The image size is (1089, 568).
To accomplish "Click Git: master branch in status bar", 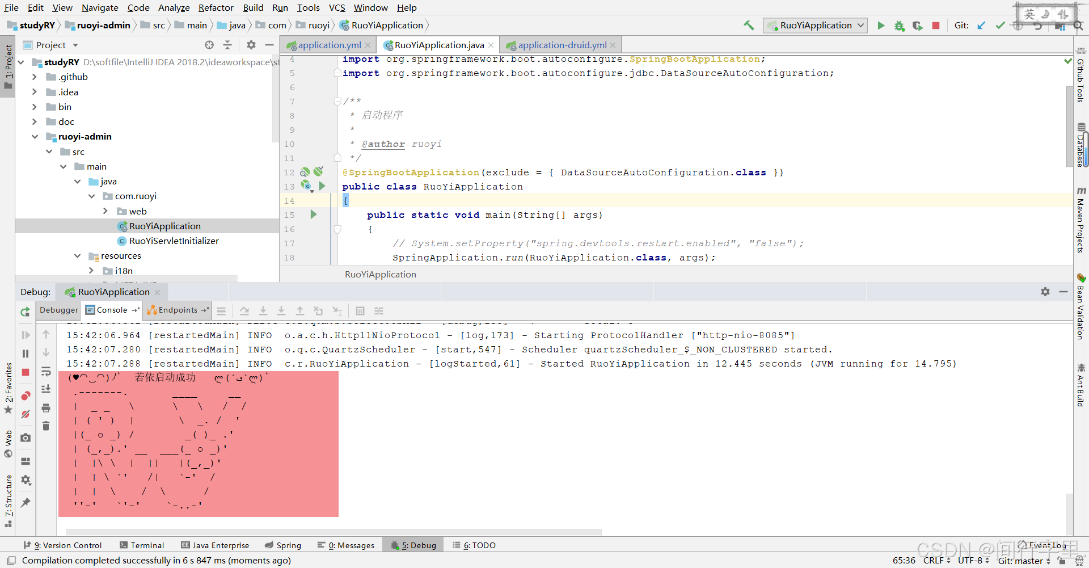I will tap(1024, 561).
